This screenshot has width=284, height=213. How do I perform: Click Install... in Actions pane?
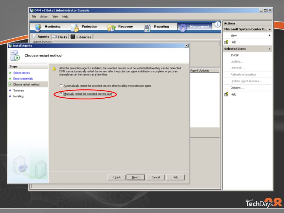pyautogui.click(x=236, y=55)
